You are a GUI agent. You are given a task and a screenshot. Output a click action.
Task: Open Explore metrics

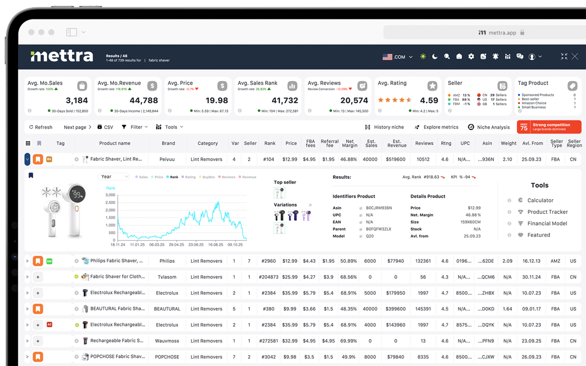pos(436,127)
